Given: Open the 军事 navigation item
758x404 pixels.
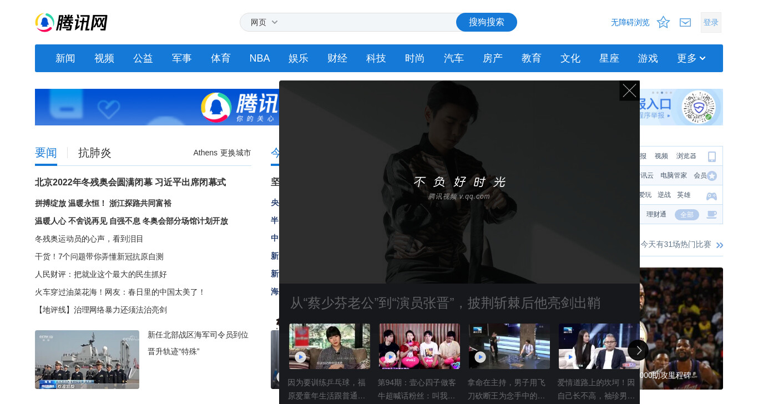Looking at the screenshot, I should click(182, 58).
